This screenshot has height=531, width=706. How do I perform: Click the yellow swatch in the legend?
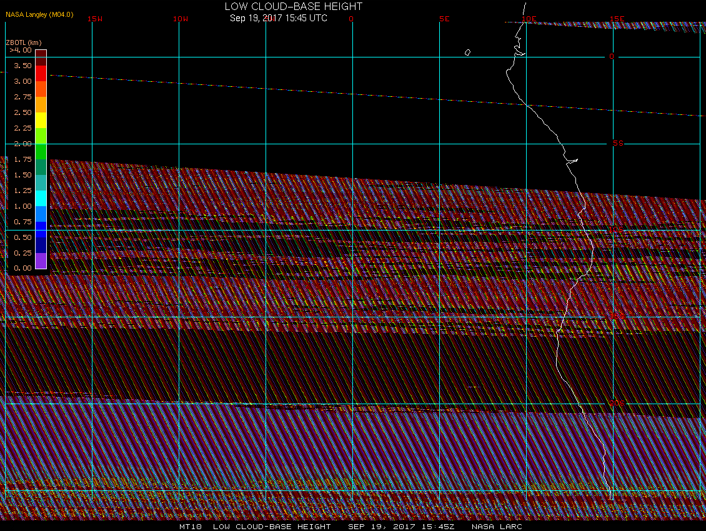(x=41, y=120)
